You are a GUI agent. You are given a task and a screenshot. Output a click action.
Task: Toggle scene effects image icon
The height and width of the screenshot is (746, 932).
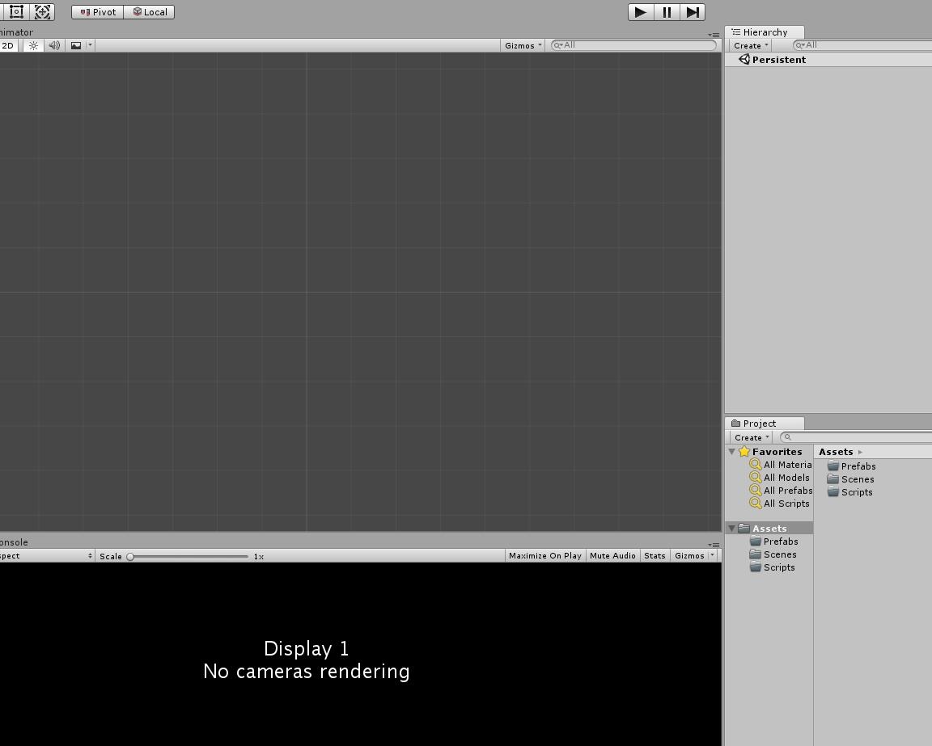pyautogui.click(x=76, y=45)
